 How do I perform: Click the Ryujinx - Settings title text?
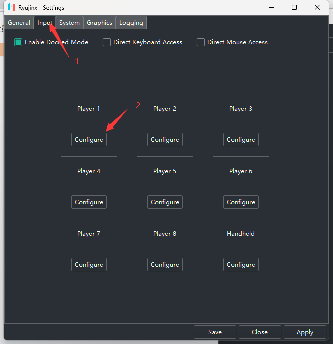click(41, 8)
